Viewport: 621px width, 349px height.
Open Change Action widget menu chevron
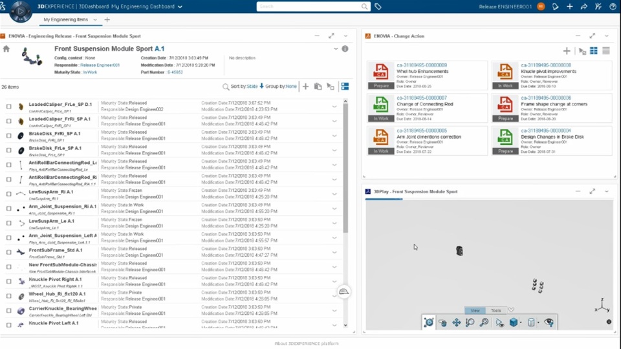pos(606,36)
